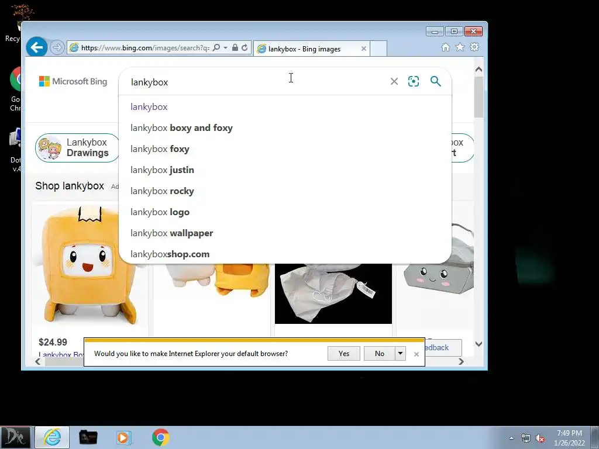
Task: Launch the media player taskbar icon
Action: [124, 437]
